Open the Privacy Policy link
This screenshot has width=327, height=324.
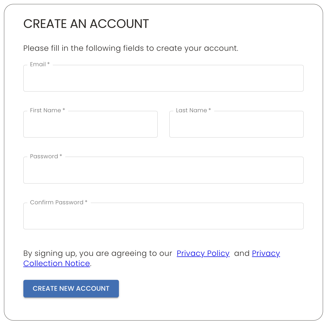(203, 253)
